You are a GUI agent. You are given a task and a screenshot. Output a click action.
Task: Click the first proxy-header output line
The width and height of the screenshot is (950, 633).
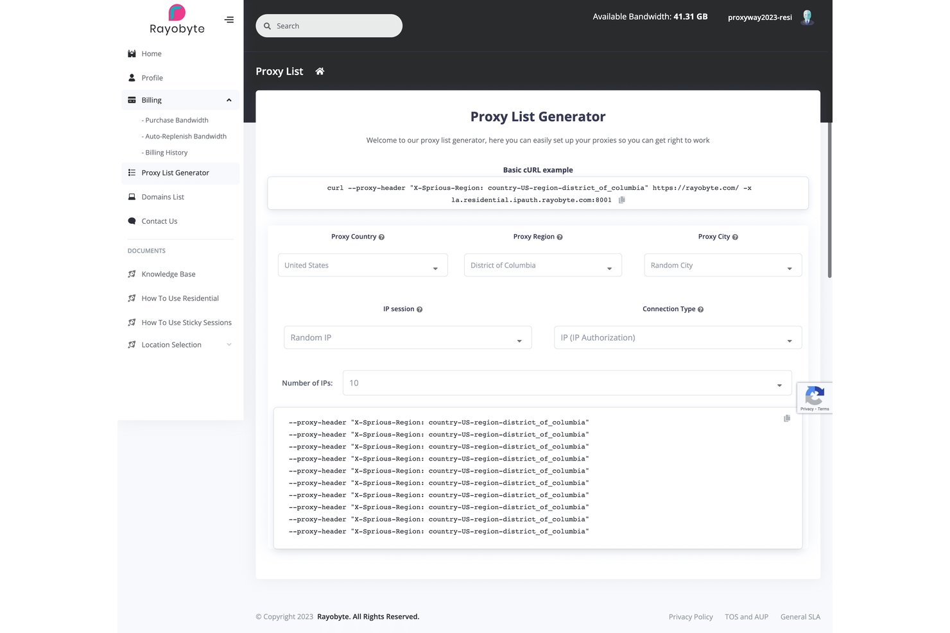pyautogui.click(x=438, y=423)
